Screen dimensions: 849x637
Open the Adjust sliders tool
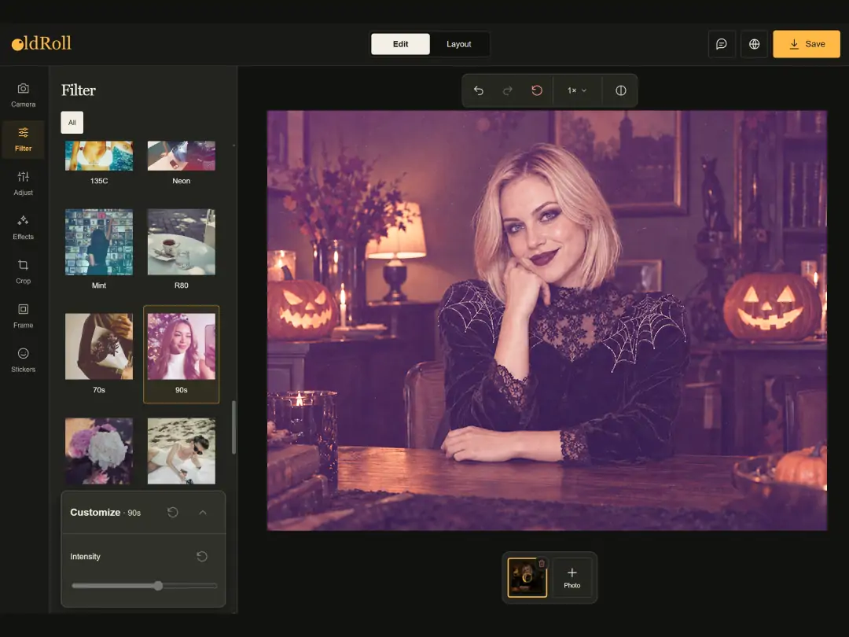pyautogui.click(x=24, y=183)
